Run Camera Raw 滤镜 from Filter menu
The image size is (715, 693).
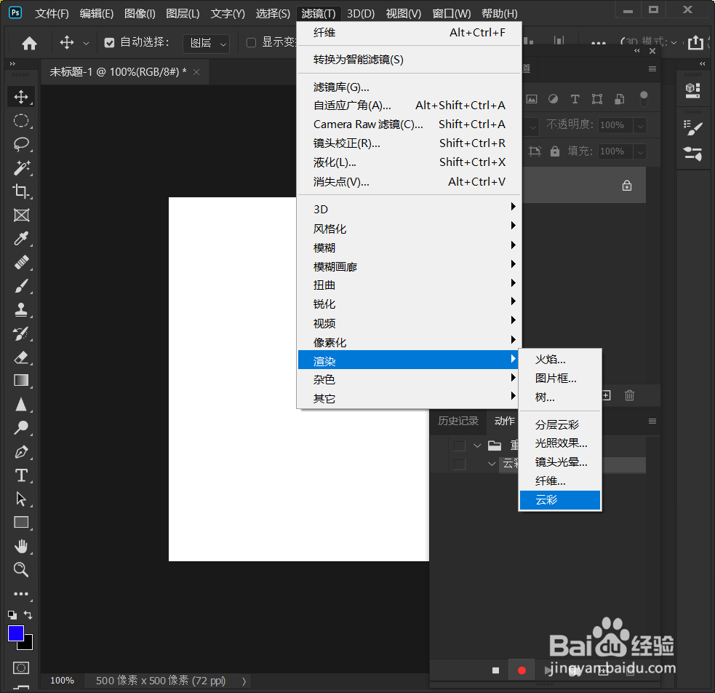(x=369, y=124)
